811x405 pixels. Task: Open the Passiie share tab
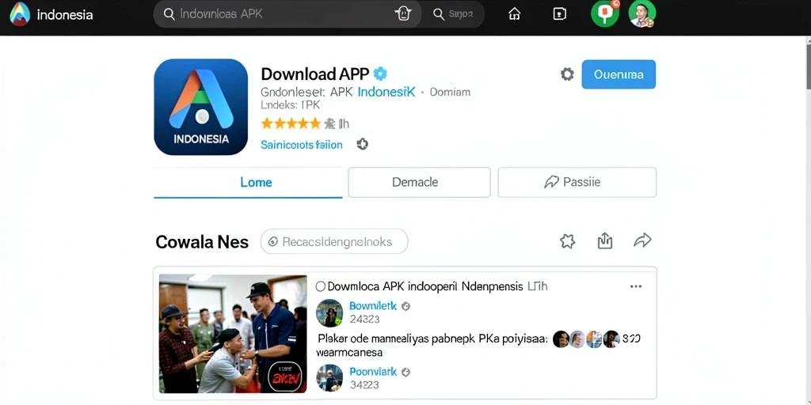click(577, 183)
